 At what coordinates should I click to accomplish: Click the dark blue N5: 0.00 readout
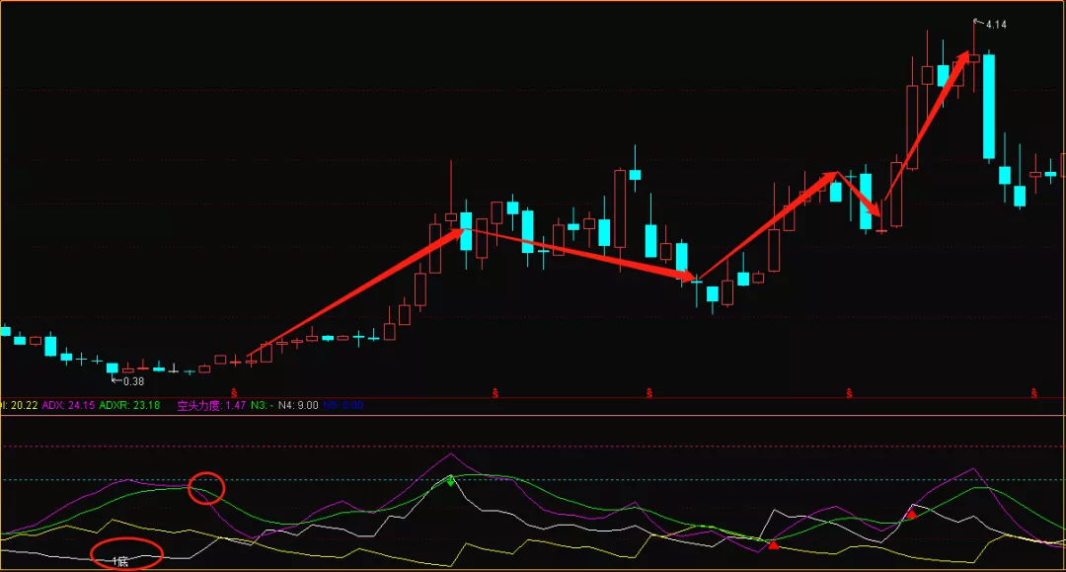click(x=343, y=405)
